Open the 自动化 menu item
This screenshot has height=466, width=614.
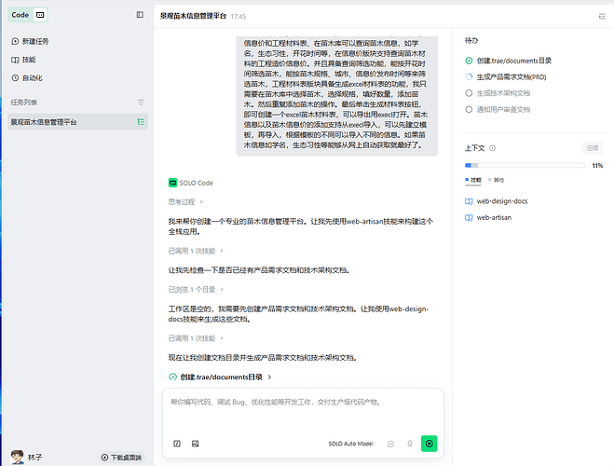(27, 78)
